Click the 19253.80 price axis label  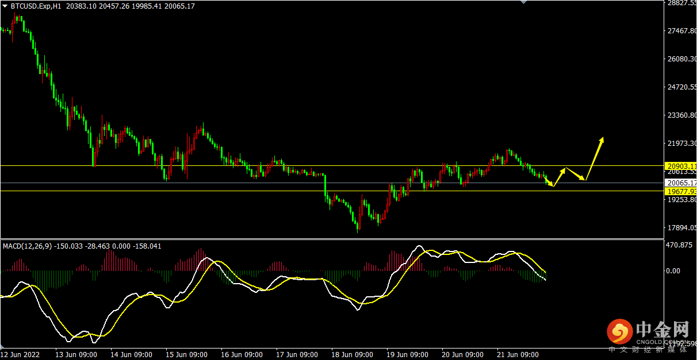coord(681,200)
